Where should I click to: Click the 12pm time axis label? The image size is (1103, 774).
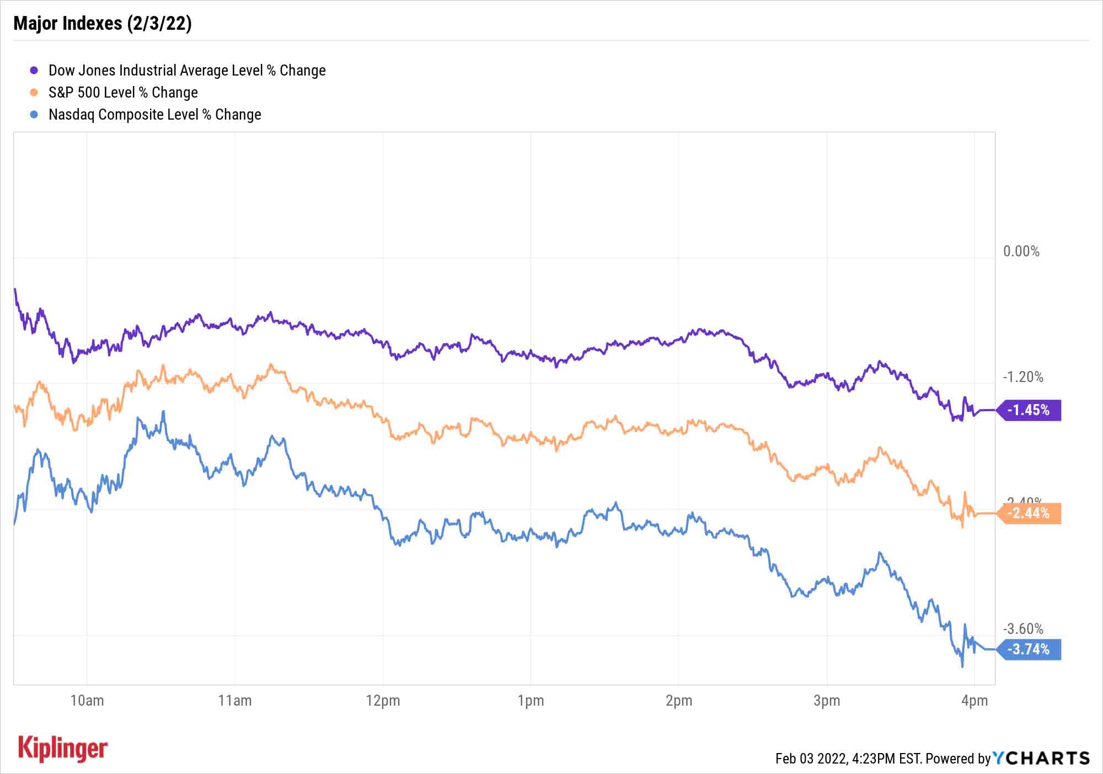click(383, 701)
